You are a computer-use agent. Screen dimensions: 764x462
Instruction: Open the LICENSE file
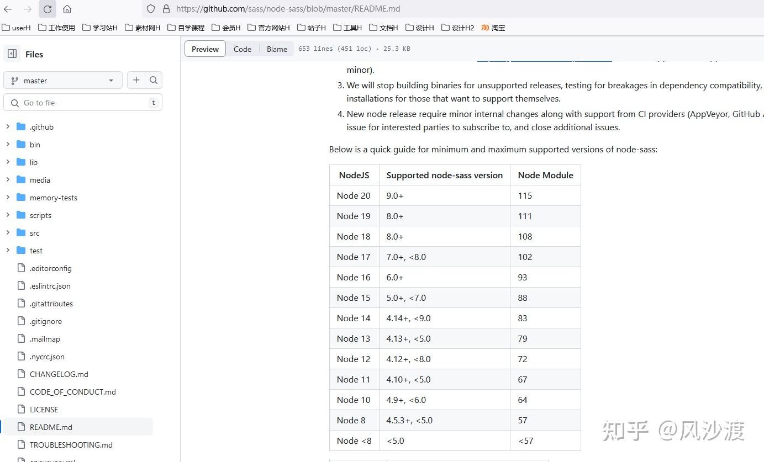click(x=44, y=410)
